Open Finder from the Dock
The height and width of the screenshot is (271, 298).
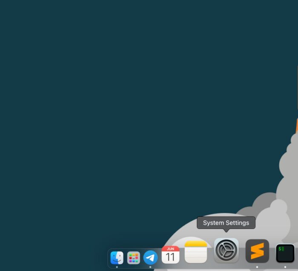pos(117,258)
